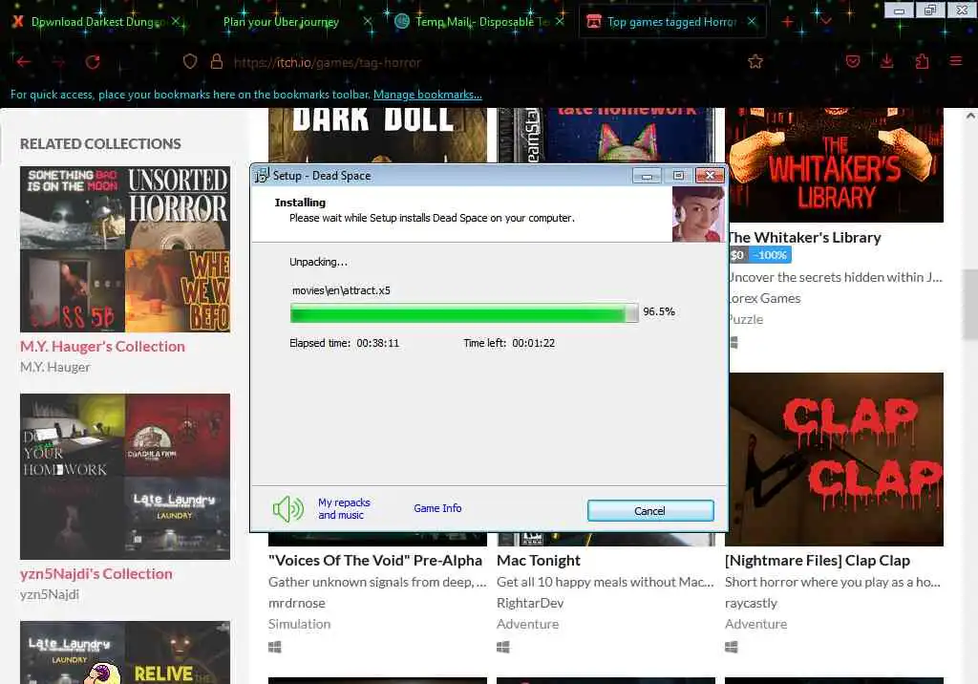
Task: Open yzn5Najdi's Collection link
Action: pyautogui.click(x=96, y=573)
